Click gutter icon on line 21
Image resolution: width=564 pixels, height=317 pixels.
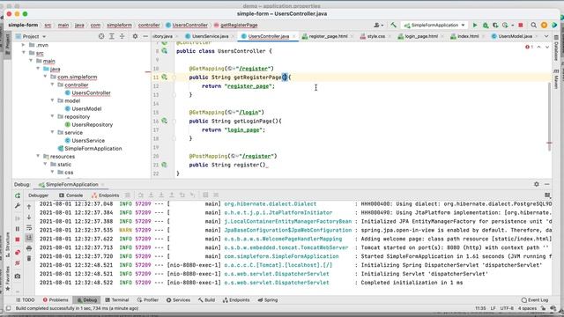click(x=165, y=165)
